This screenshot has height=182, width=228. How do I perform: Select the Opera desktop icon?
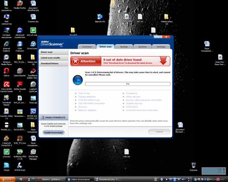[7, 72]
